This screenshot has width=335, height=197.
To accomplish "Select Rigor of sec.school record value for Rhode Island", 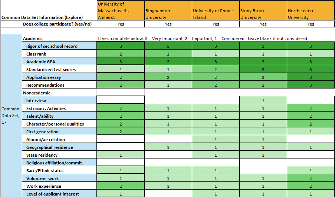I will pyautogui.click(x=216, y=46).
